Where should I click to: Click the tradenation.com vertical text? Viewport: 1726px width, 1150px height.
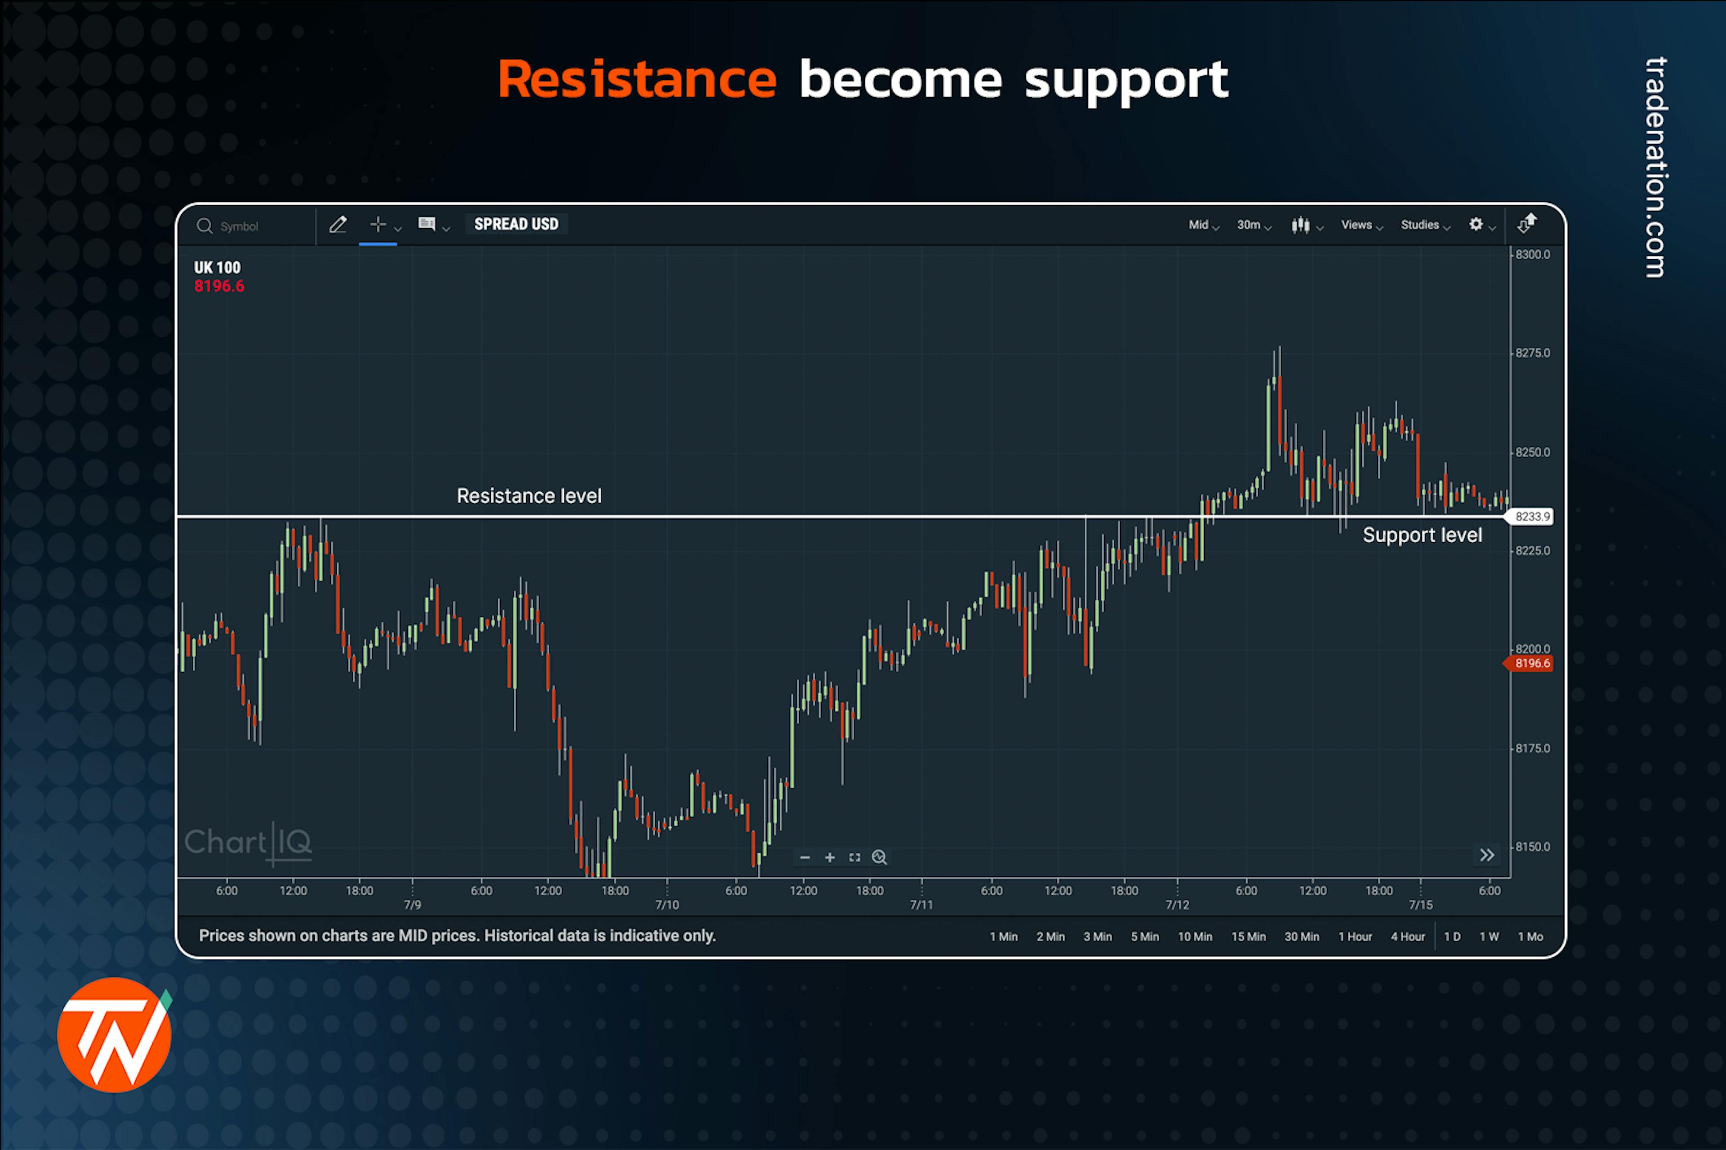point(1656,167)
